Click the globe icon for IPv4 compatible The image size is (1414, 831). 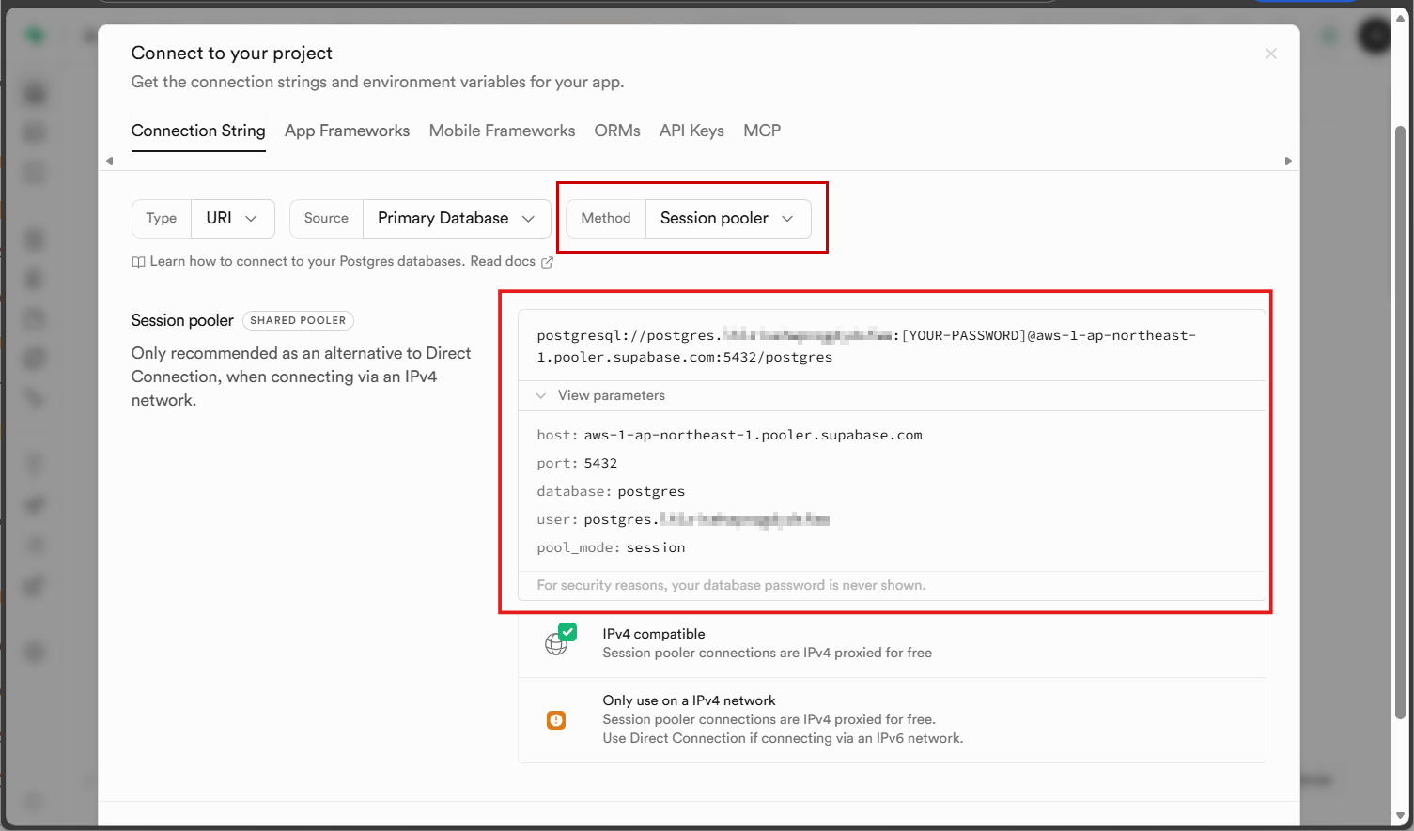click(557, 643)
